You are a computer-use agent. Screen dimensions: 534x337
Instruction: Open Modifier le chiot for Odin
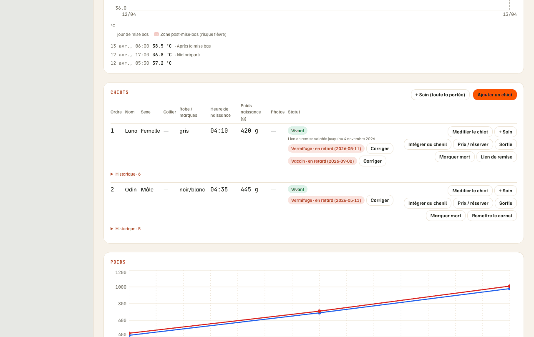click(x=470, y=191)
